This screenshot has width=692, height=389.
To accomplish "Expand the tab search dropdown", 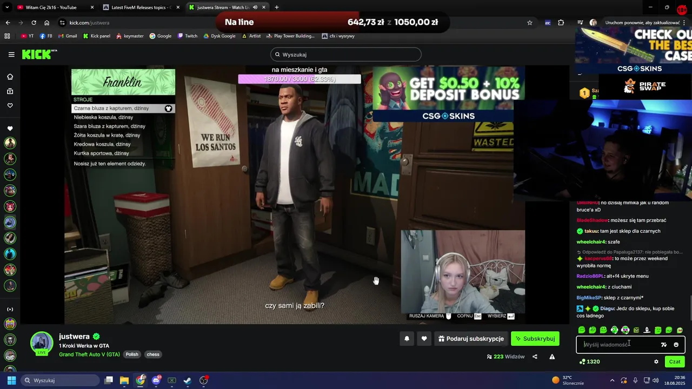I will pyautogui.click(x=7, y=8).
